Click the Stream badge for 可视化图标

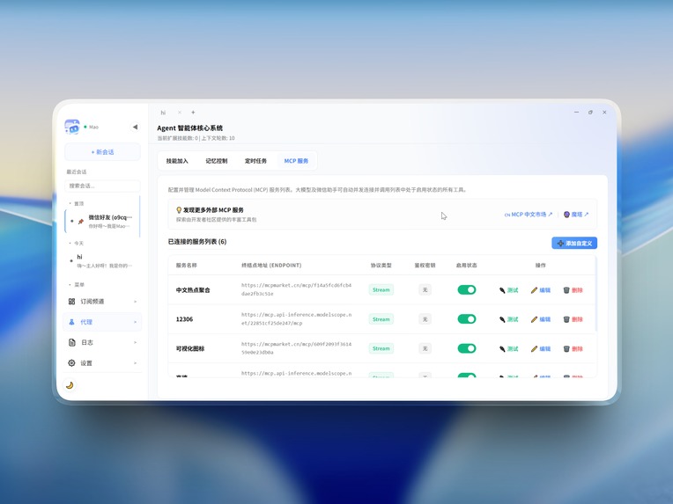click(381, 348)
